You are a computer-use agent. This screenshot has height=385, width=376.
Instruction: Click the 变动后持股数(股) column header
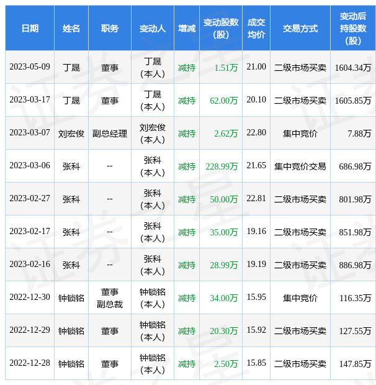353,29
